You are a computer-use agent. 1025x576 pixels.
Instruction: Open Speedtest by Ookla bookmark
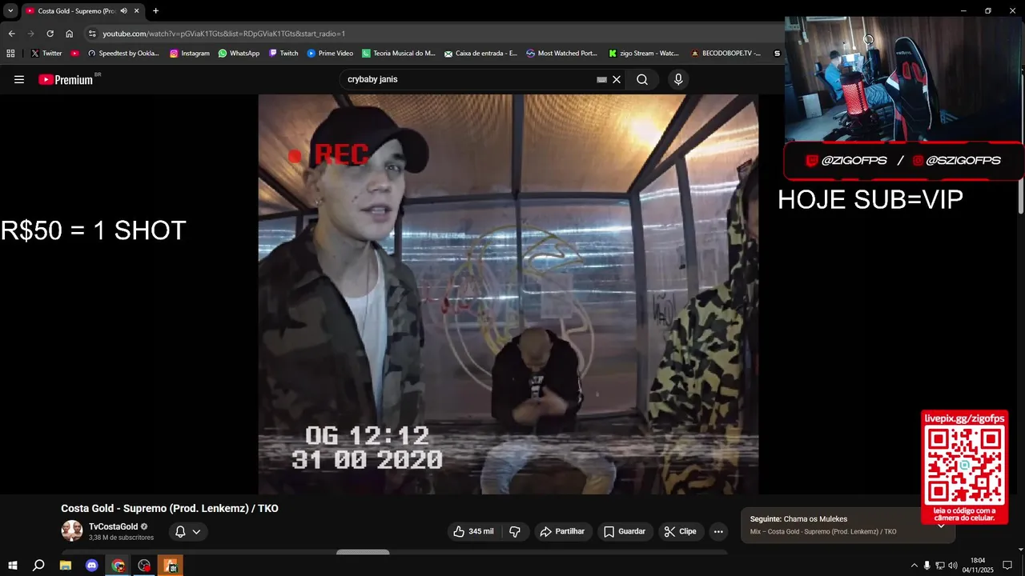(x=123, y=53)
